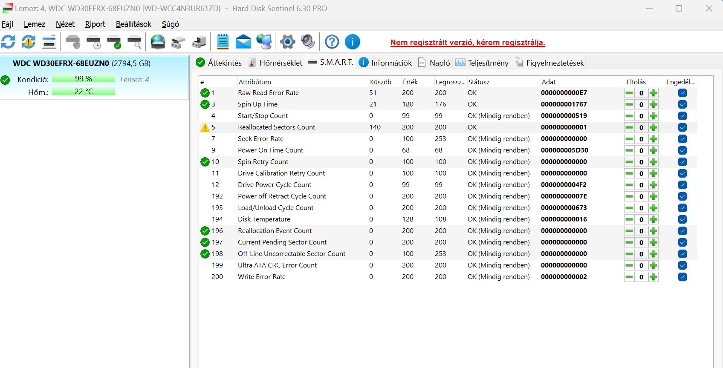Click the blue envelope email icon
The width and height of the screenshot is (723, 368).
243,42
